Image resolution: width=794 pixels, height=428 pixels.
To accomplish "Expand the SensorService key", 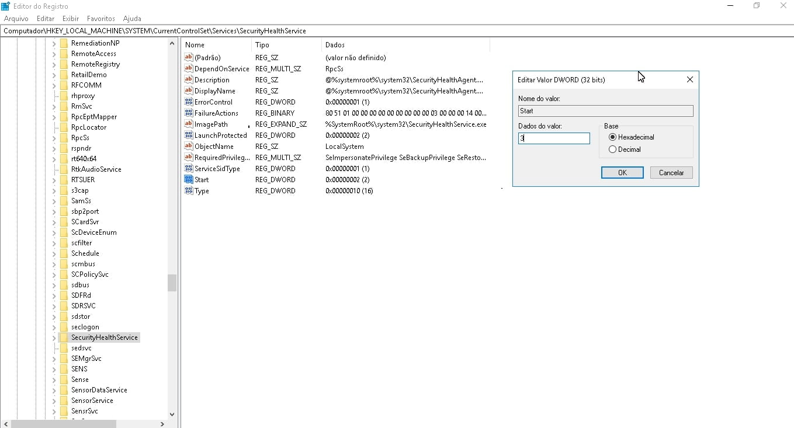I will [54, 401].
